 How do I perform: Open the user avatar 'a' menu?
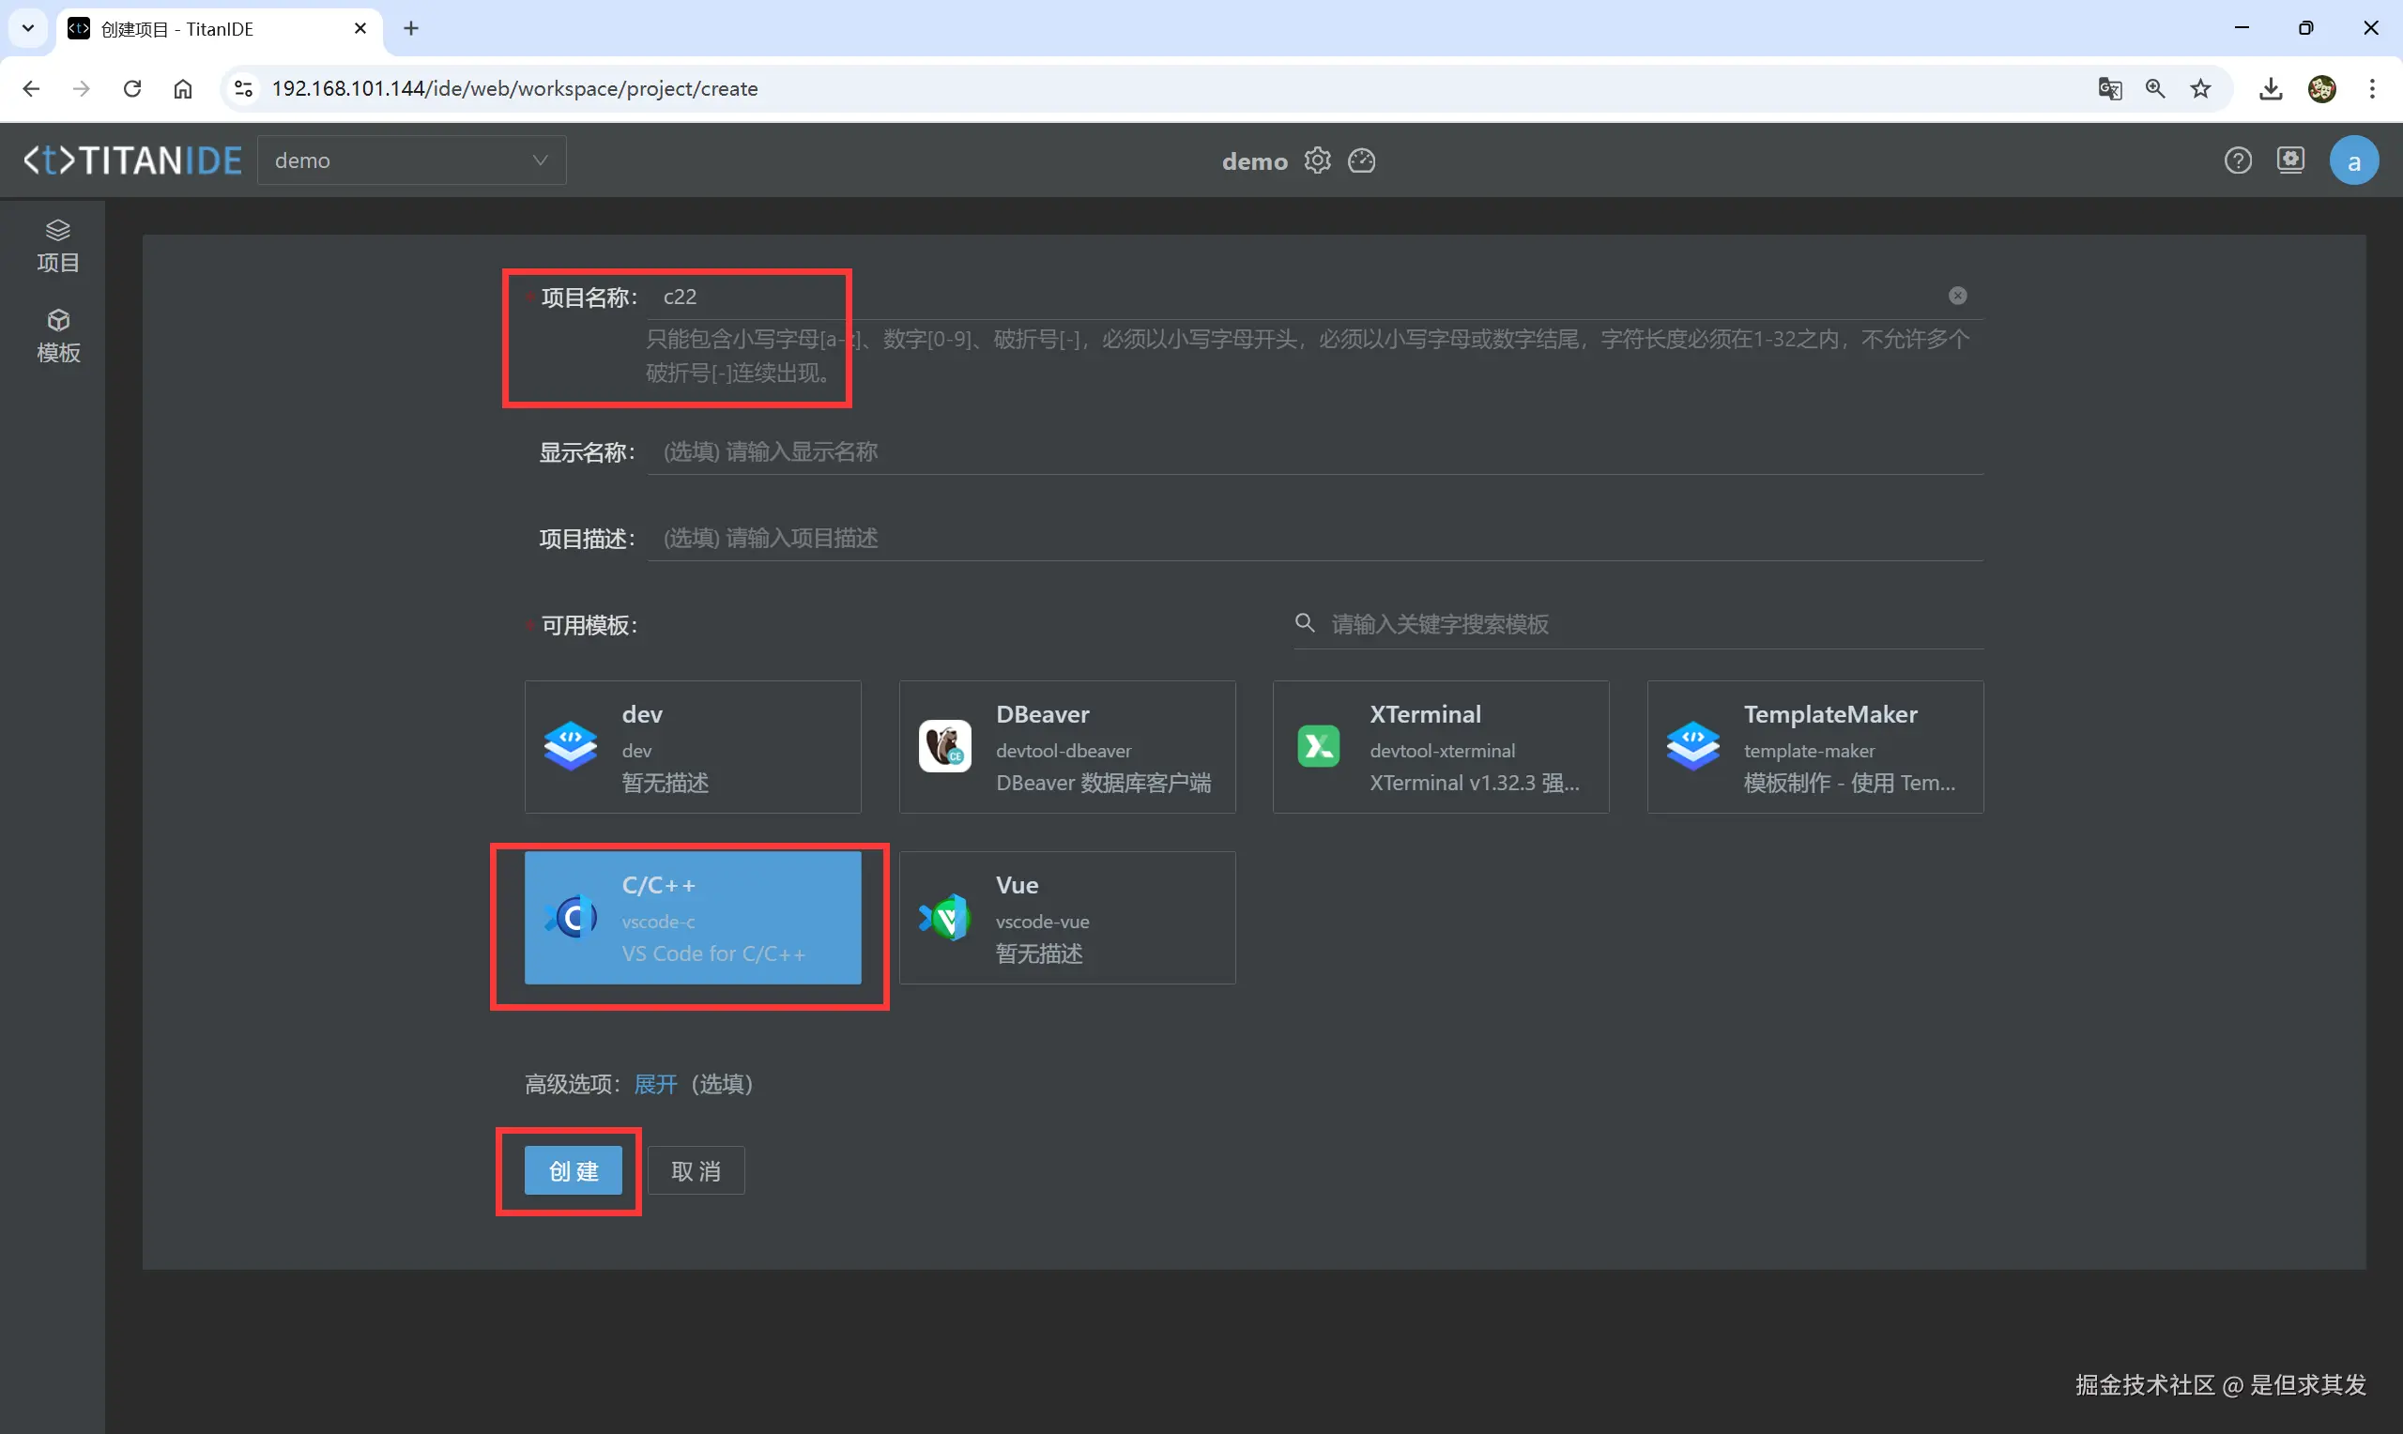[2354, 161]
